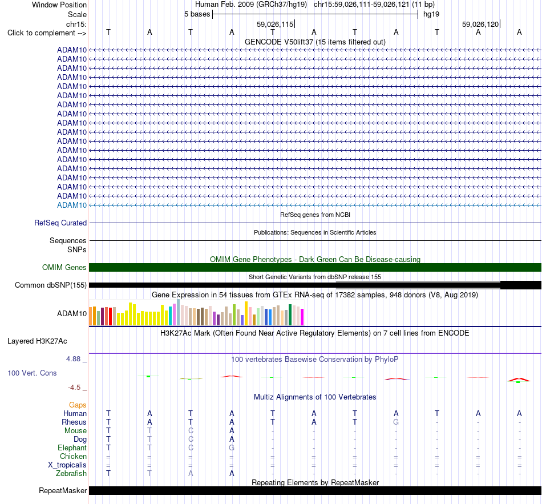Click the dark green bar in GTEx chart
Viewport: 542px width, 504px height.
click(x=290, y=315)
